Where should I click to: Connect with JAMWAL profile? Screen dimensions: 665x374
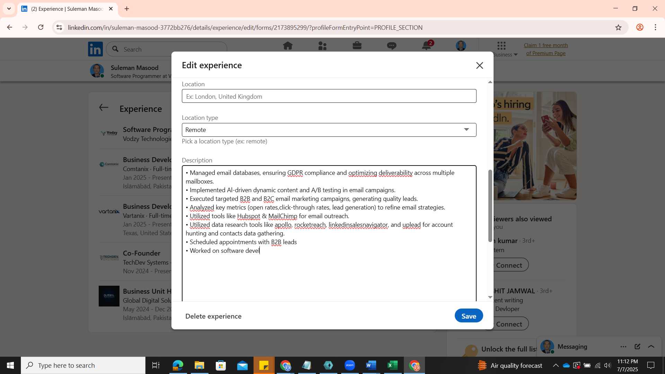click(x=509, y=324)
